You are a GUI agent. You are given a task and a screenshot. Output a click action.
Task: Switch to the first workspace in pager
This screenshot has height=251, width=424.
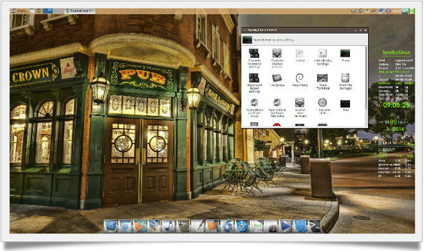(x=48, y=11)
